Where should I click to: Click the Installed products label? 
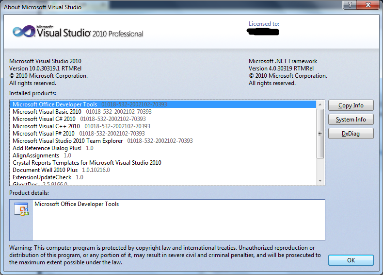32,93
